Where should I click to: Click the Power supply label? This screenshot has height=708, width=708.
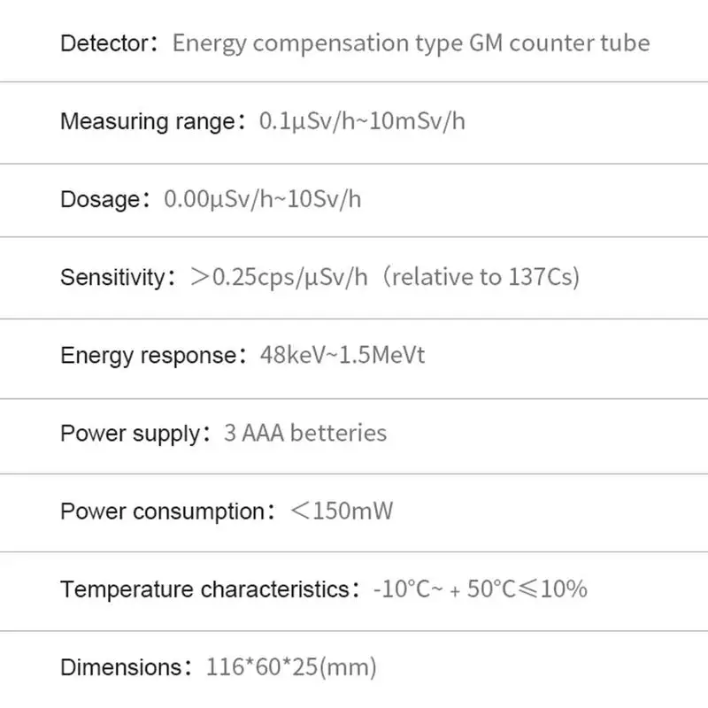click(x=131, y=434)
